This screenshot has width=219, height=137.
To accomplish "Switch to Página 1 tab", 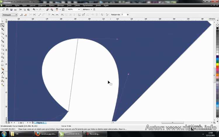I will click(40, 123).
